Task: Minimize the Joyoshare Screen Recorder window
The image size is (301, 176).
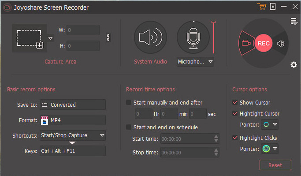Action: pyautogui.click(x=284, y=7)
